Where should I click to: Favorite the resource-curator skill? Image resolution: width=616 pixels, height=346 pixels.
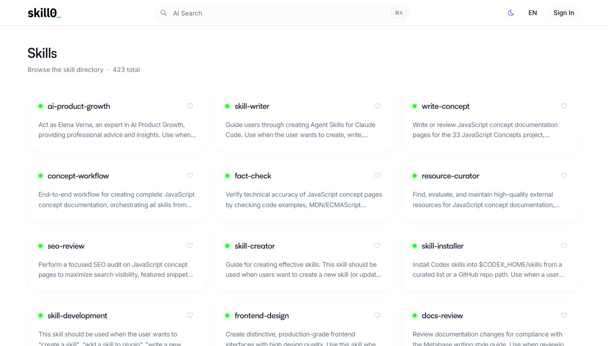click(x=564, y=176)
